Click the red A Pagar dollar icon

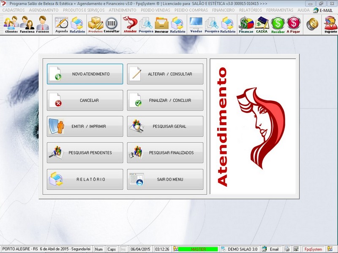293,24
